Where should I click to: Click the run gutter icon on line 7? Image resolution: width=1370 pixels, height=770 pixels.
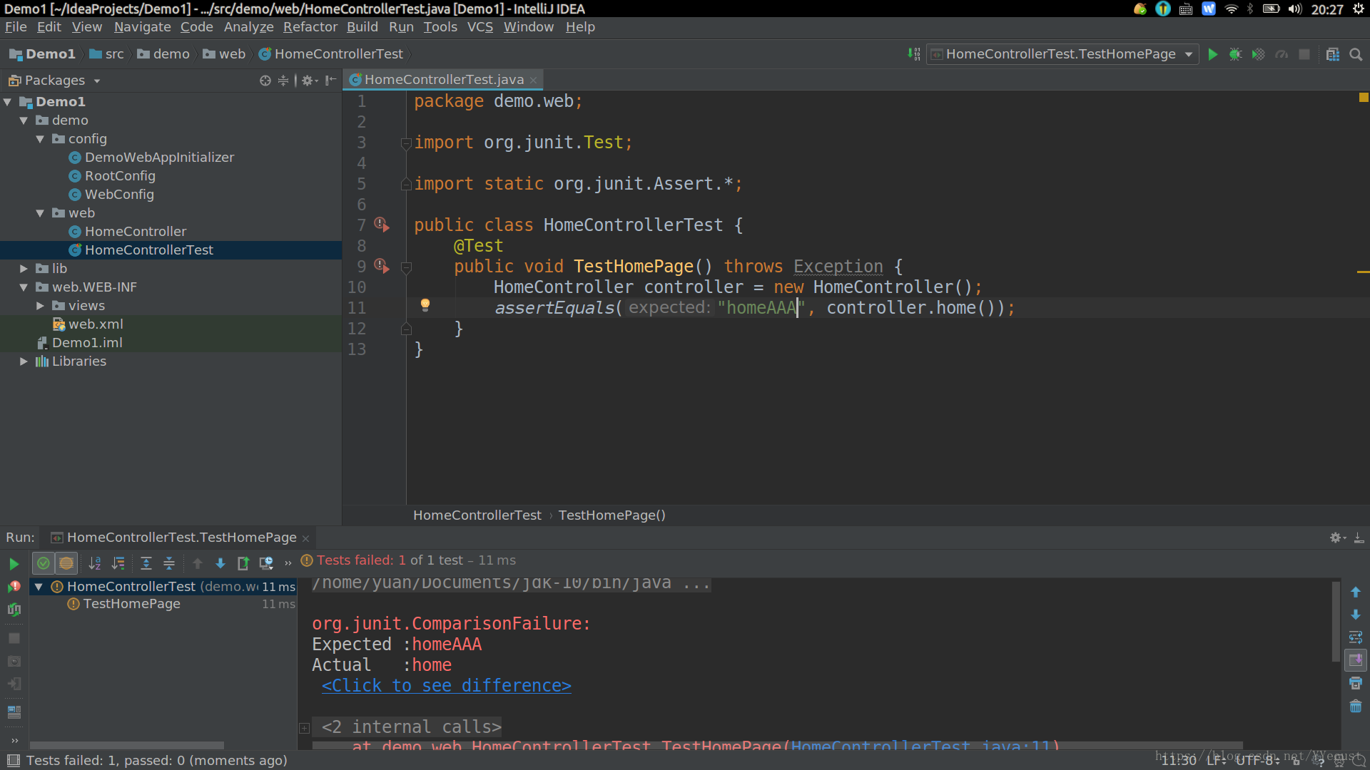click(x=382, y=225)
